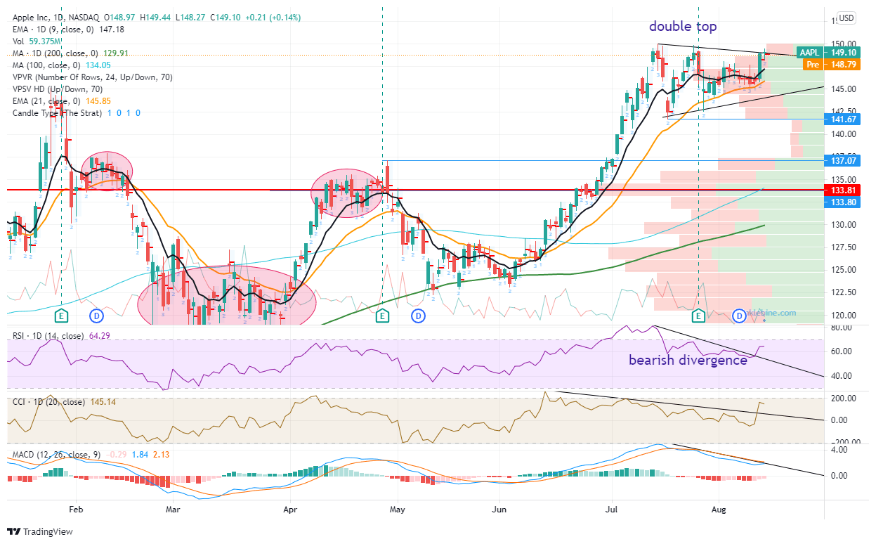Viewport: 876px width, 544px height.
Task: Open the USD currency selector
Action: click(846, 18)
